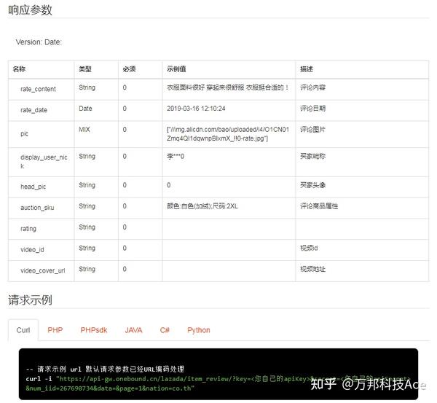Click the 颜色:白色(加绒);尺码:2XL example value
This screenshot has height=403, width=437.
pos(202,206)
